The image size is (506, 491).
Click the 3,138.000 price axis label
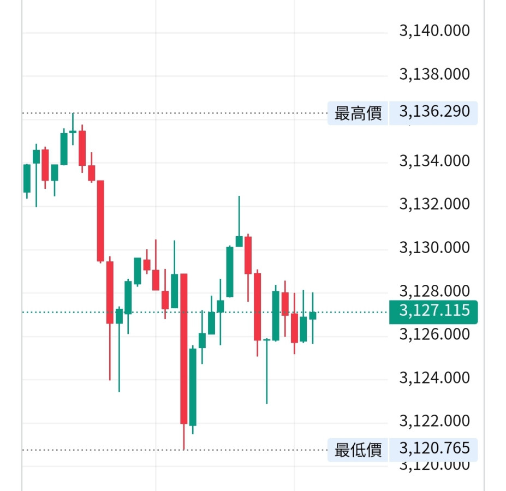(x=434, y=74)
